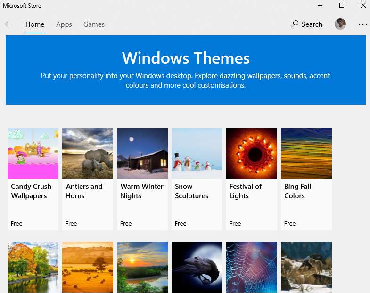370x293 pixels.
Task: Click the Festival of Lights title
Action: coord(246,191)
